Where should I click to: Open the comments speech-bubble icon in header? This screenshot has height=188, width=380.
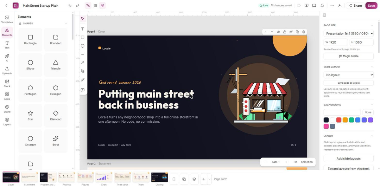coord(314,5)
